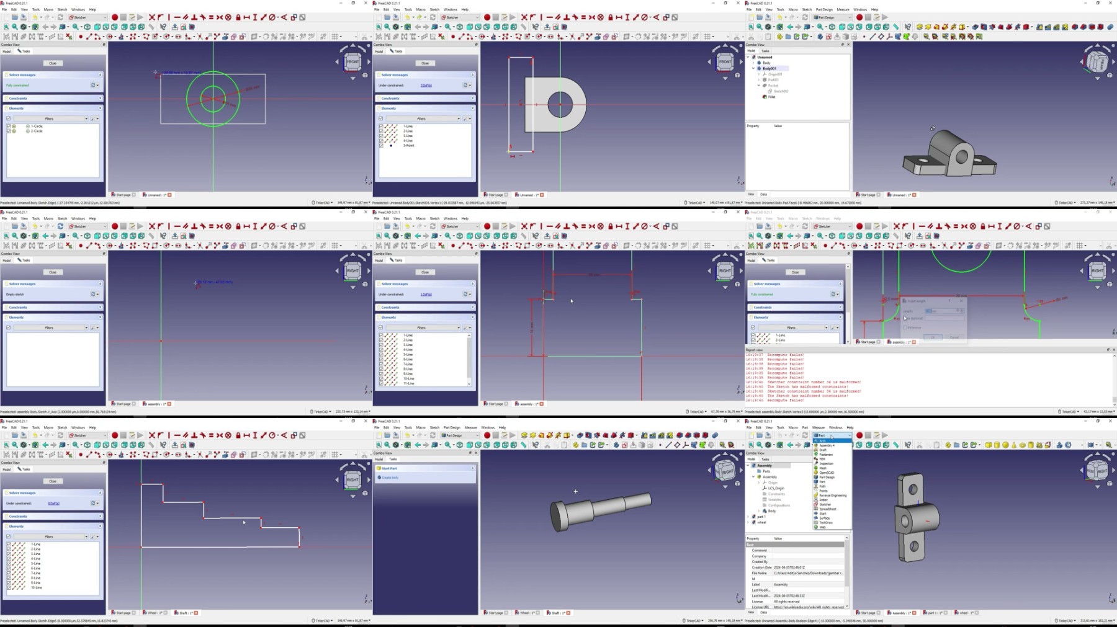1117x627 pixels.
Task: Open Measure menu in Body001 window
Action: point(843,9)
